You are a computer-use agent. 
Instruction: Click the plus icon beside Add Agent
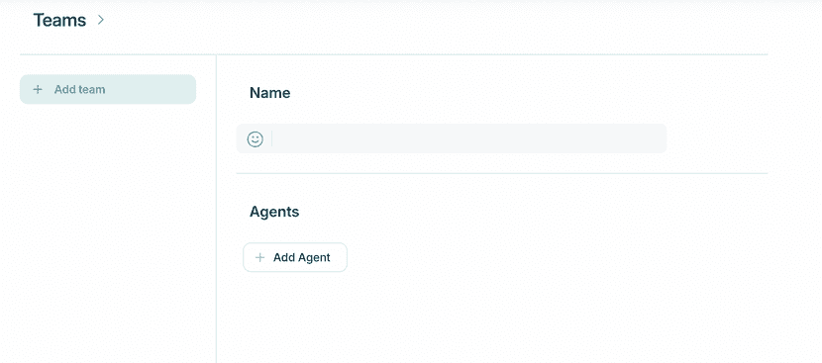click(x=259, y=258)
